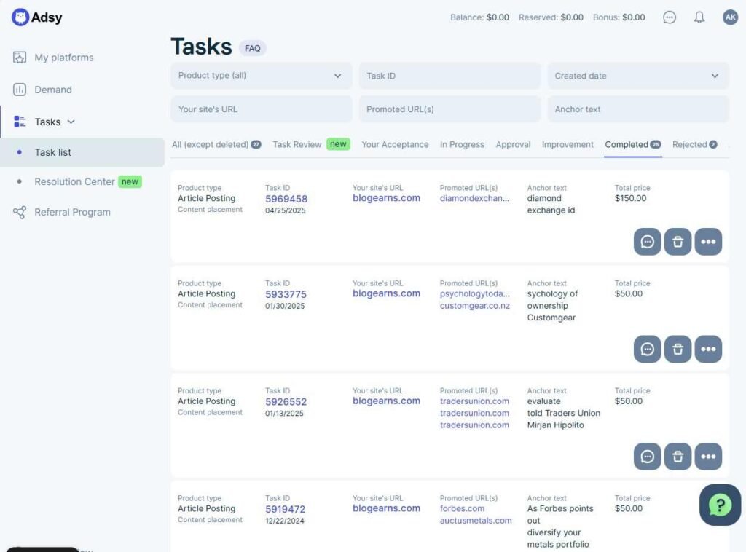Image resolution: width=746 pixels, height=552 pixels.
Task: Switch to Rejected tab
Action: (694, 144)
